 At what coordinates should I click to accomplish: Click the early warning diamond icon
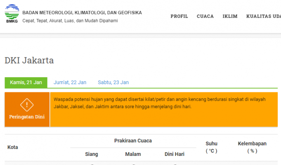27,105
